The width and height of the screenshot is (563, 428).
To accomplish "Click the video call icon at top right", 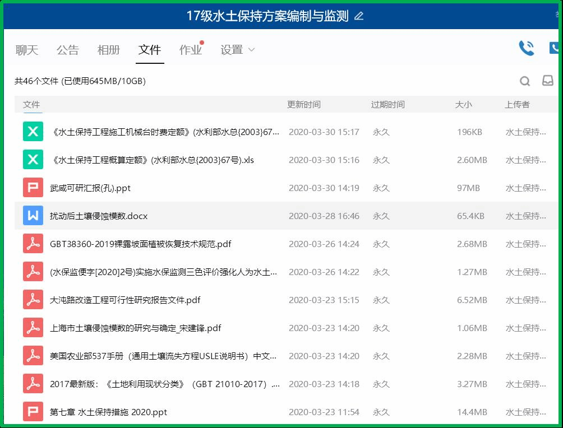I will [x=555, y=49].
